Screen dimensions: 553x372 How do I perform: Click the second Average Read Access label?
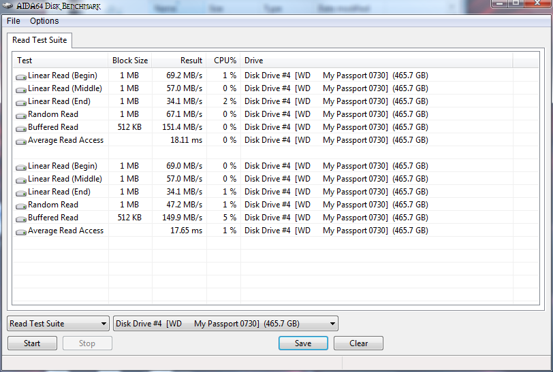[x=65, y=231]
